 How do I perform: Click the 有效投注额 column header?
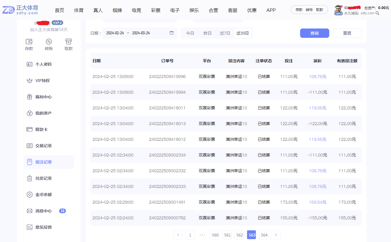point(347,61)
